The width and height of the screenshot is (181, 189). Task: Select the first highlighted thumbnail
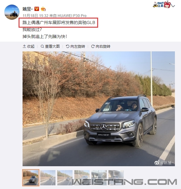[x=31, y=178]
